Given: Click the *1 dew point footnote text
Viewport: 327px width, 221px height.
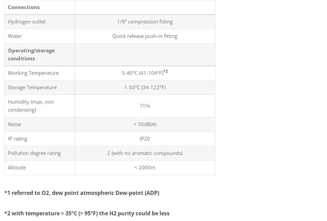Looking at the screenshot, I should [x=82, y=193].
